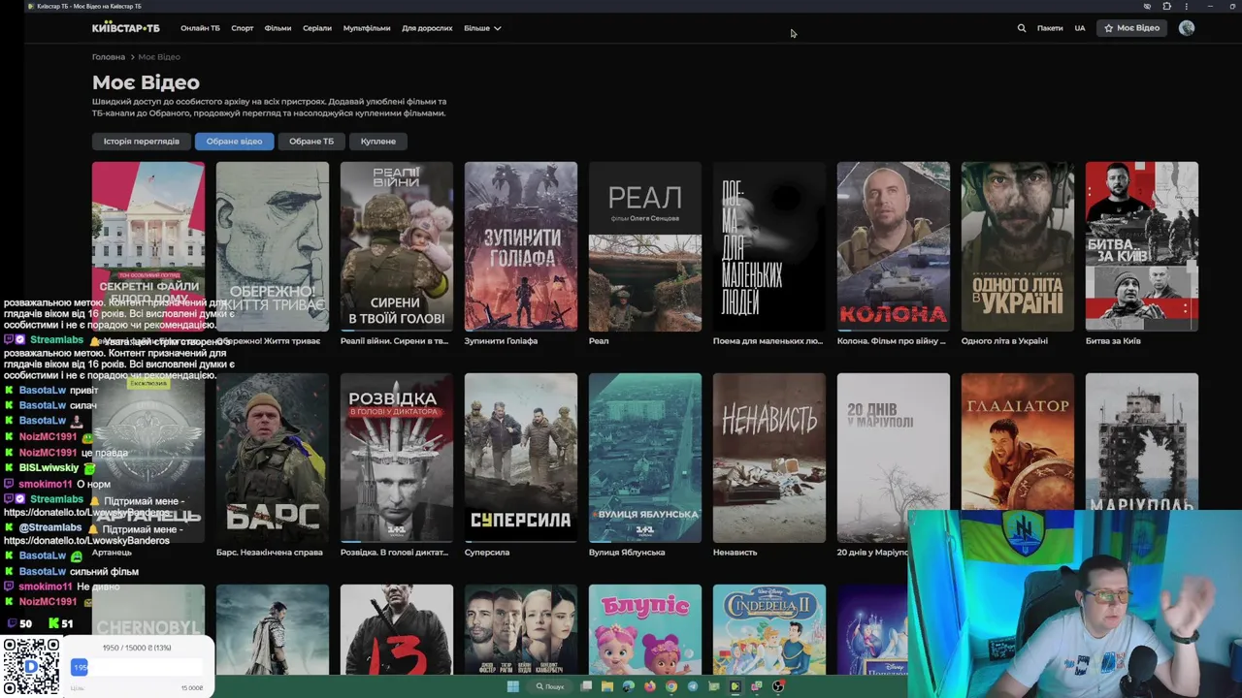Screen dimensions: 1242x698
Task: Open the 20 днів у Маріуполі poster
Action: [x=894, y=458]
